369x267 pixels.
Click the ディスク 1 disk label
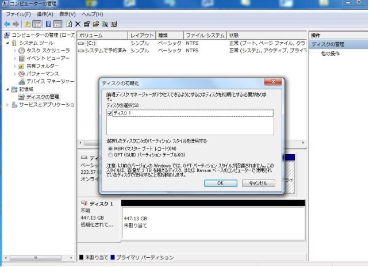click(x=101, y=204)
